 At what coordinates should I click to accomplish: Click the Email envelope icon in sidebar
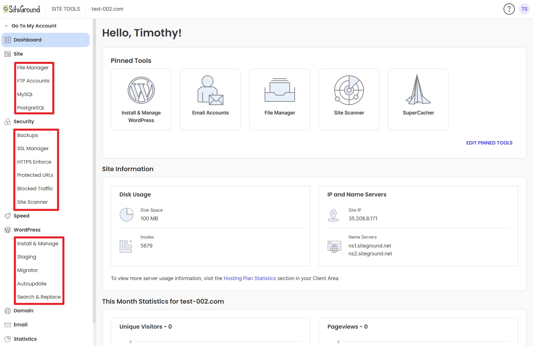click(7, 325)
